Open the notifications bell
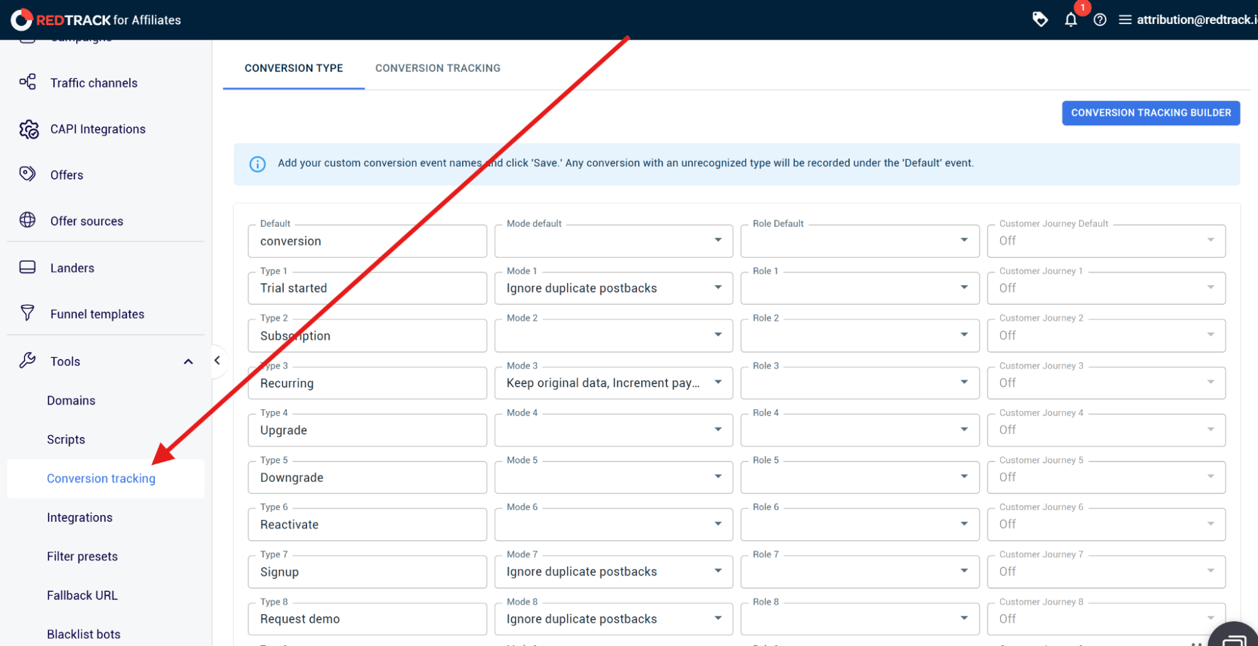 pos(1071,20)
